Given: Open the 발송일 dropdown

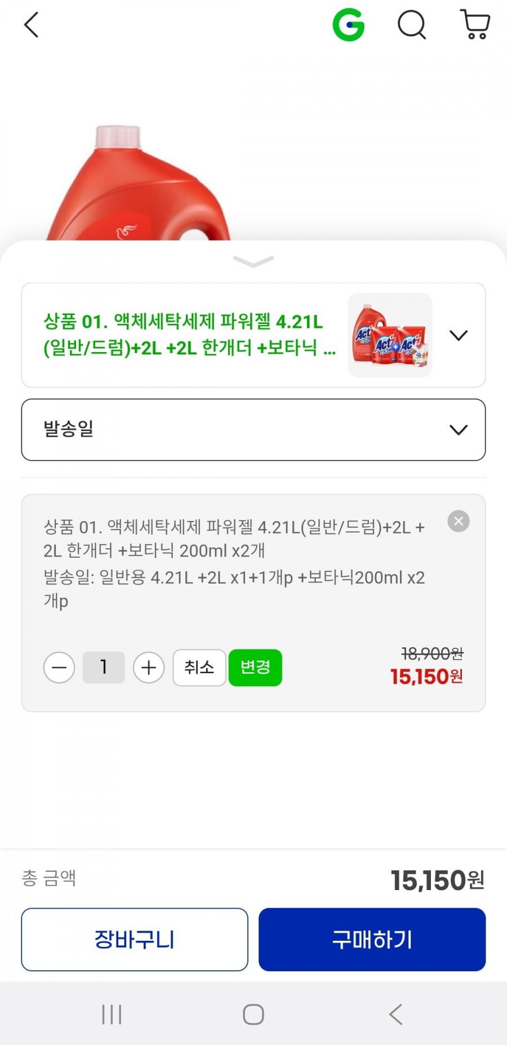Looking at the screenshot, I should 253,430.
